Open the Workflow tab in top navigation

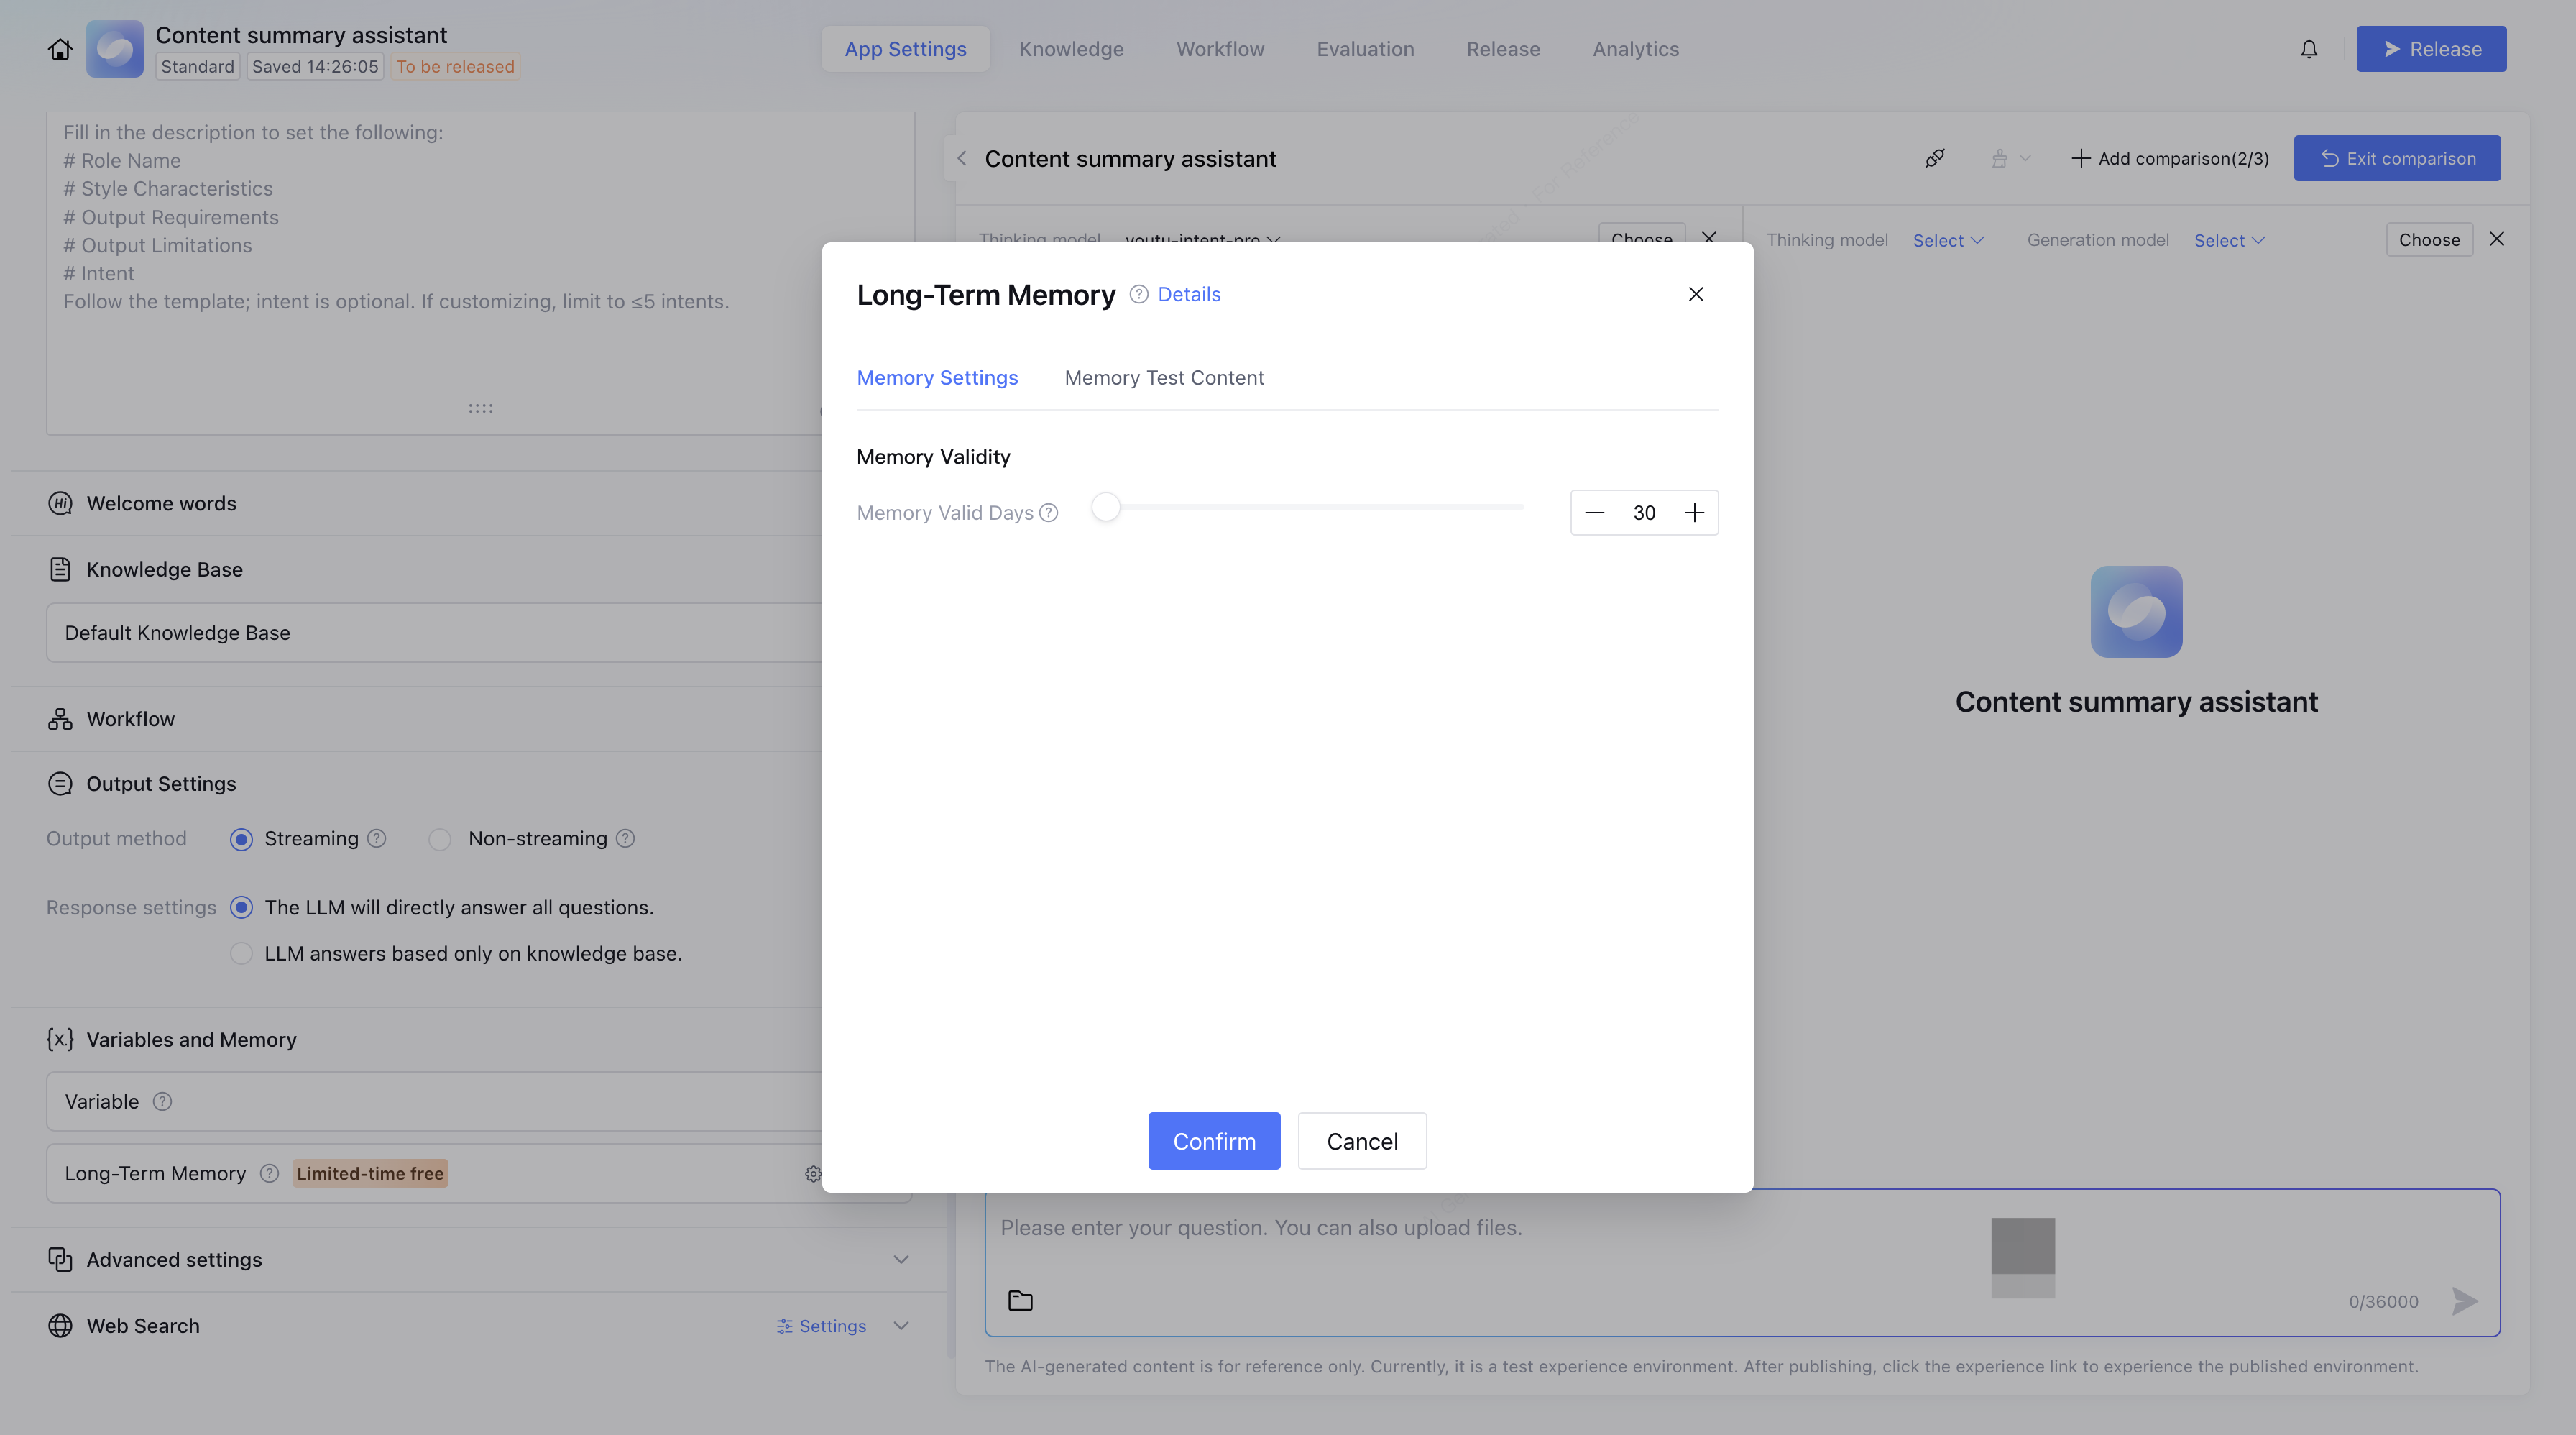(1220, 49)
